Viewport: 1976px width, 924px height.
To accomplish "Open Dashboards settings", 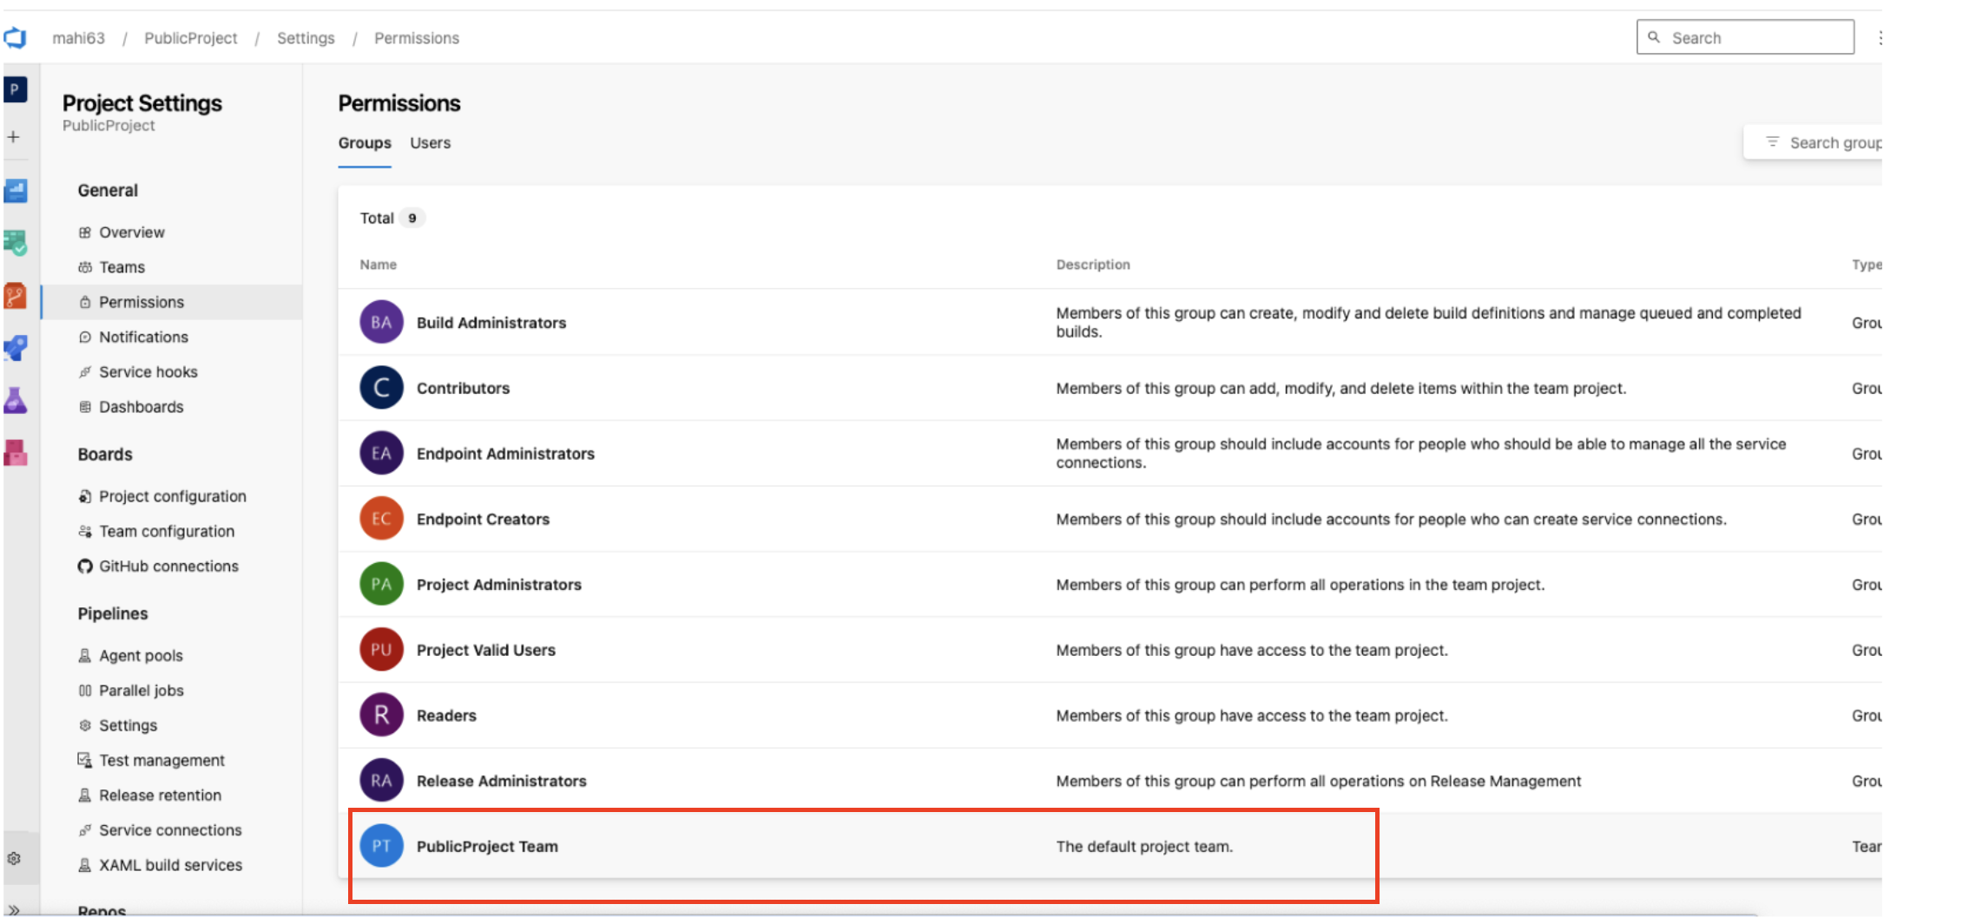I will click(x=141, y=407).
